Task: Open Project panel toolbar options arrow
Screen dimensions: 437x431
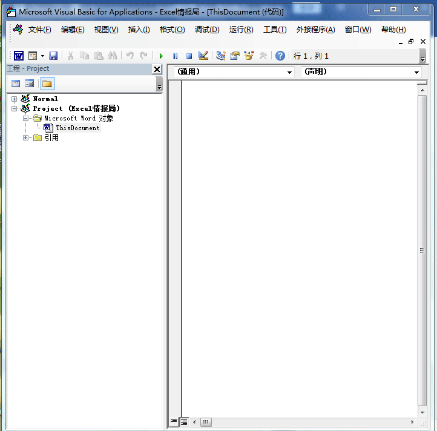Action: (x=159, y=84)
